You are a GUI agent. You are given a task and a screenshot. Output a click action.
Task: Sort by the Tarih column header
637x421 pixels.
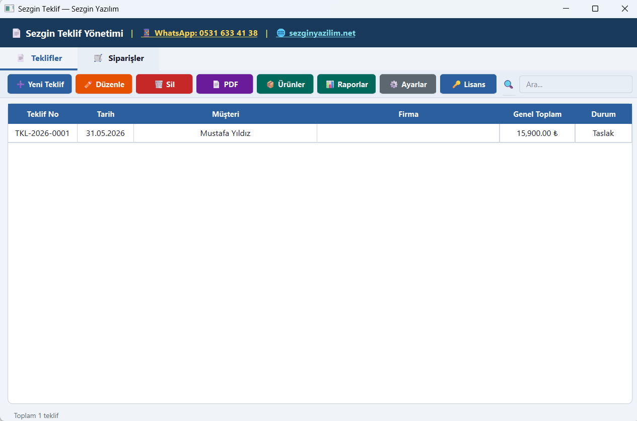coord(106,114)
